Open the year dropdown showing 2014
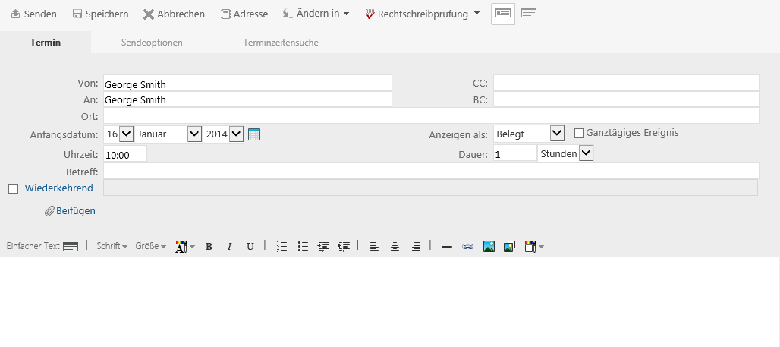This screenshot has width=780, height=347. (x=223, y=134)
